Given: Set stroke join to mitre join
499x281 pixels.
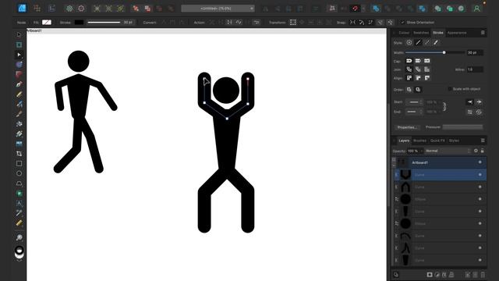Looking at the screenshot, I should [x=426, y=69].
